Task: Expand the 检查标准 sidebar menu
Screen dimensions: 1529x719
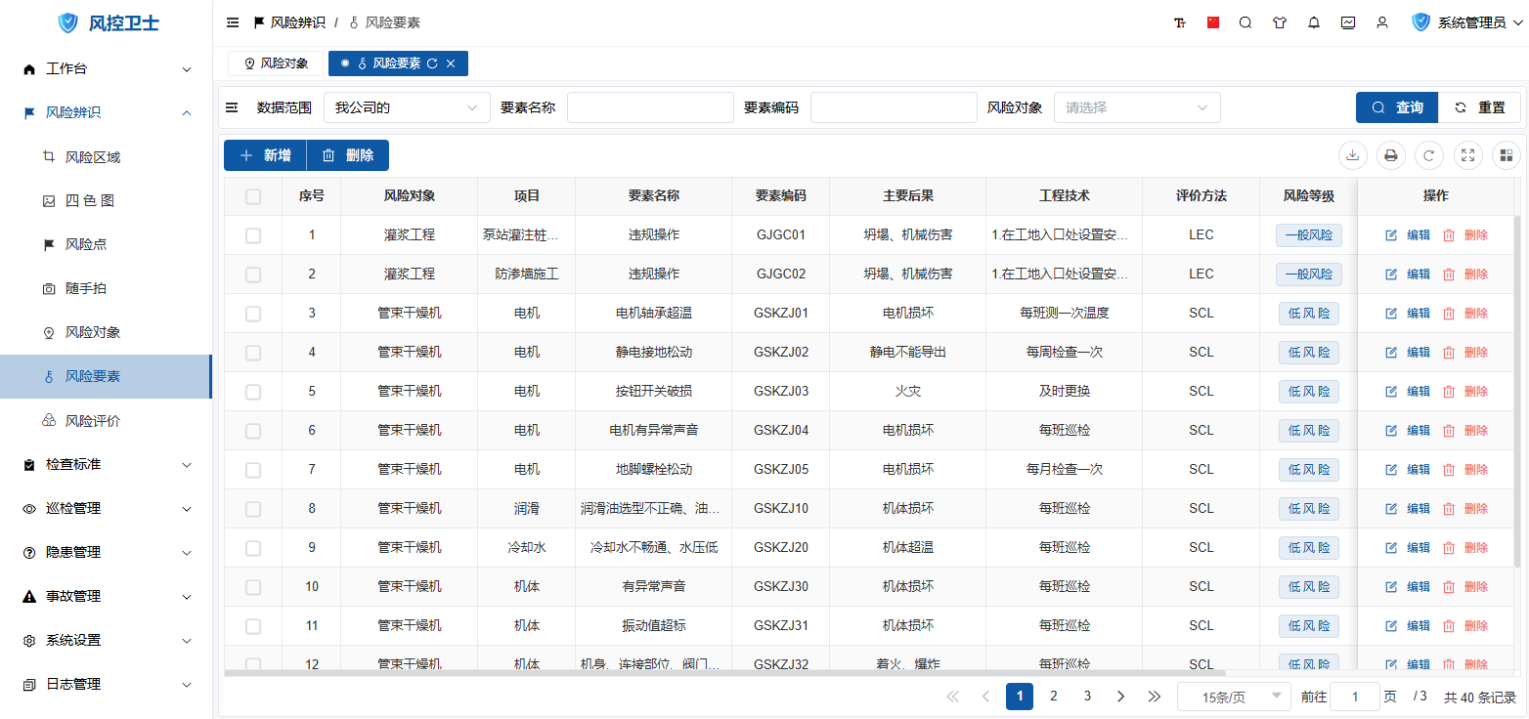Action: click(106, 464)
